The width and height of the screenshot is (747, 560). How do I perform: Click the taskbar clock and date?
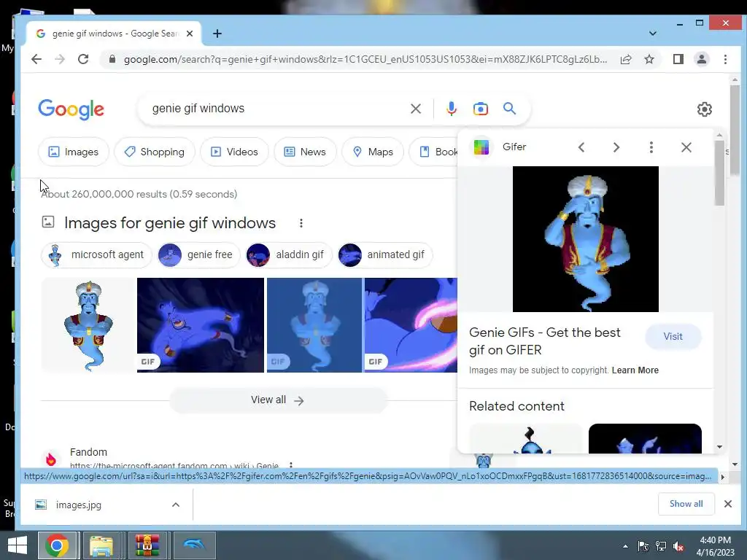(x=715, y=546)
